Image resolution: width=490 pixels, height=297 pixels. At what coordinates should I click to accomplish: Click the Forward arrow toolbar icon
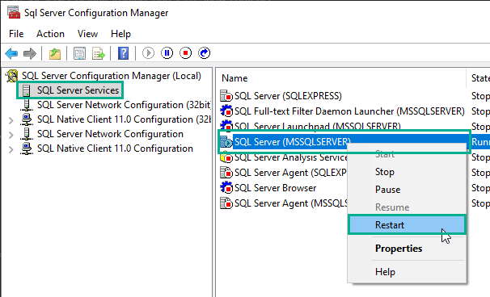point(30,53)
